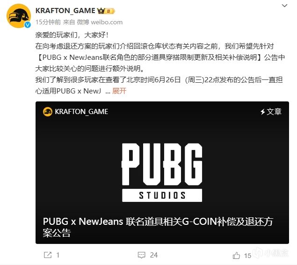Click the blue verified badge on avatar

(x=28, y=25)
